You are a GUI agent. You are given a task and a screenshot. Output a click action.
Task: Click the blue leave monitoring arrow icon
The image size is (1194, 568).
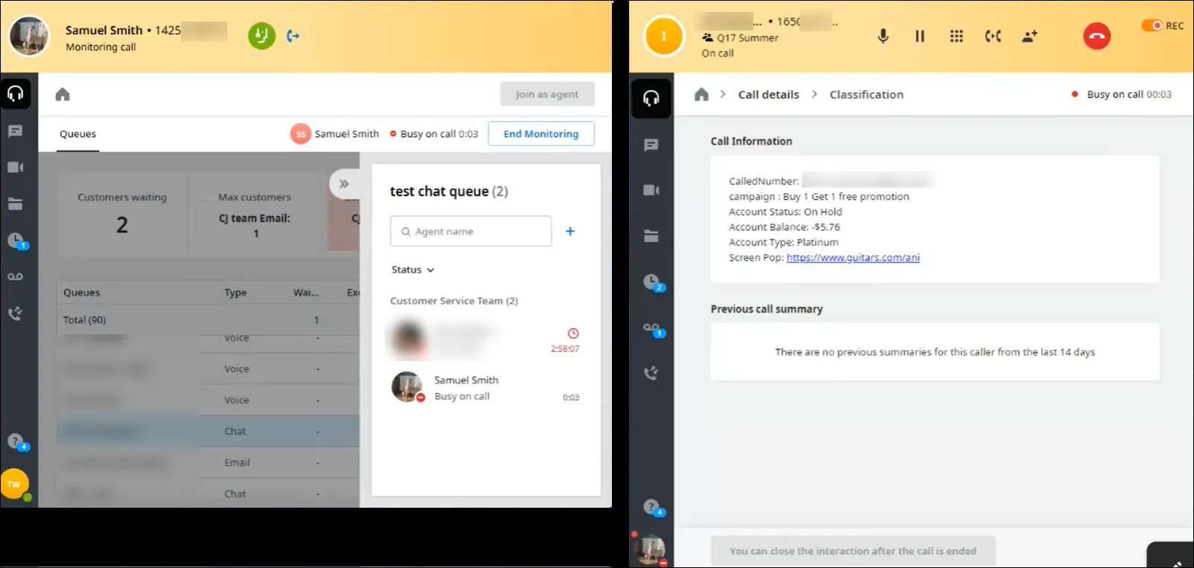pos(293,36)
